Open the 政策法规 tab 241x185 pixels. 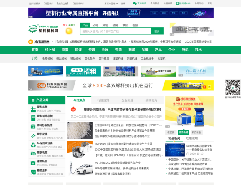click(192, 138)
